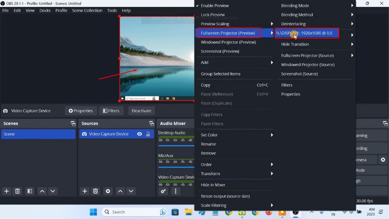Select display 1920x1080 @ 0,0 projector
389x219 pixels.
307,33
